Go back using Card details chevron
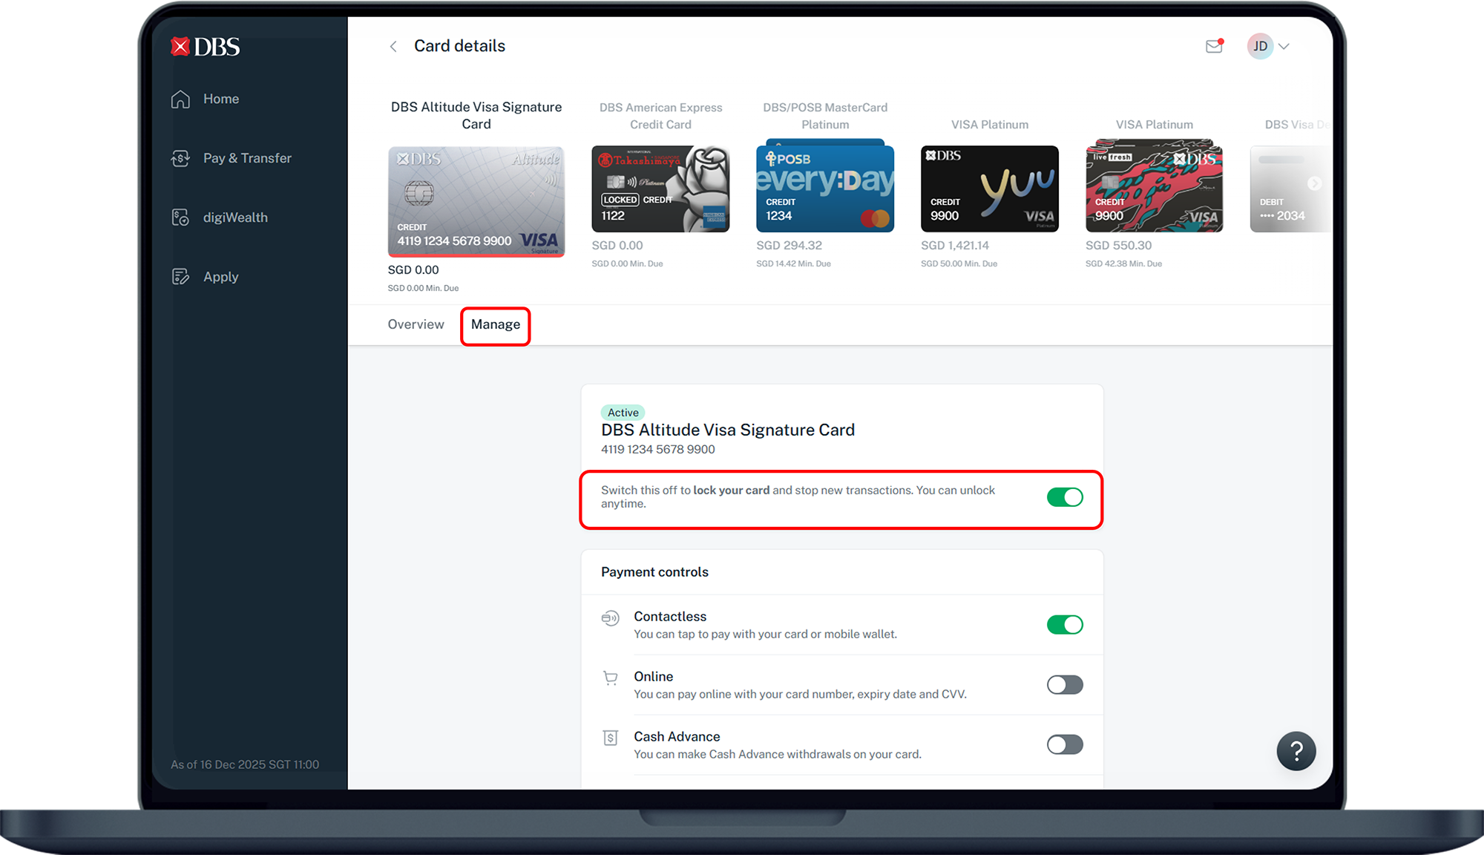The height and width of the screenshot is (855, 1484). coord(393,46)
